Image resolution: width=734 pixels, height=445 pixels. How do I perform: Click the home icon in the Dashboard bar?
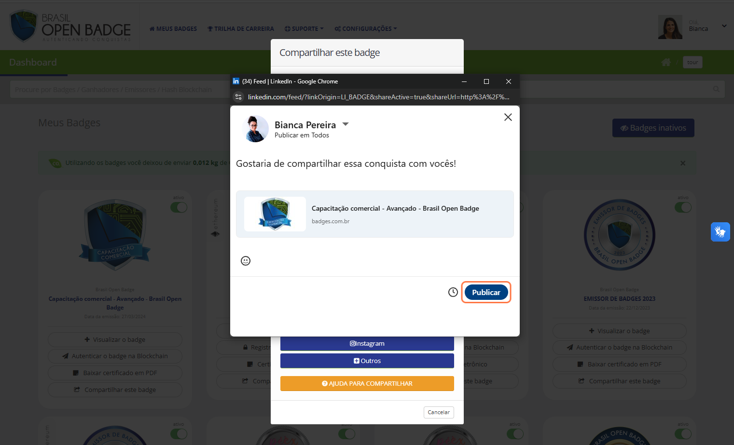(666, 62)
